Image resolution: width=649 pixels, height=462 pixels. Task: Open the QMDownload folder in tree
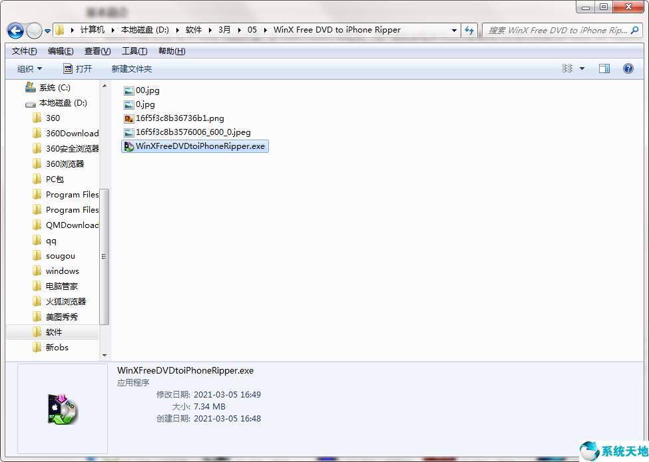click(65, 225)
